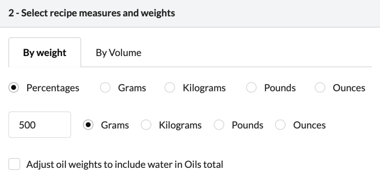Switch to the By weight tab
The image size is (380, 179).
pyautogui.click(x=45, y=53)
